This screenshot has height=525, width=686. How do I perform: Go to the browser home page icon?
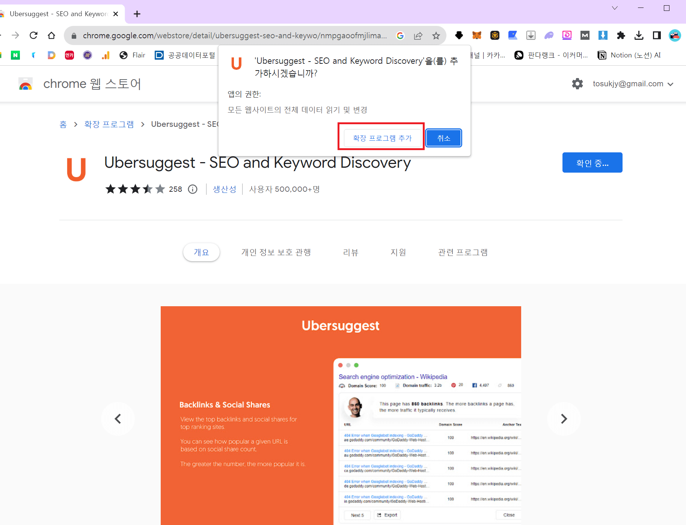(51, 35)
